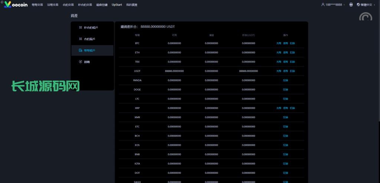Click the 幣幣賬戶 wallet icon
380x183 pixels.
click(x=81, y=50)
